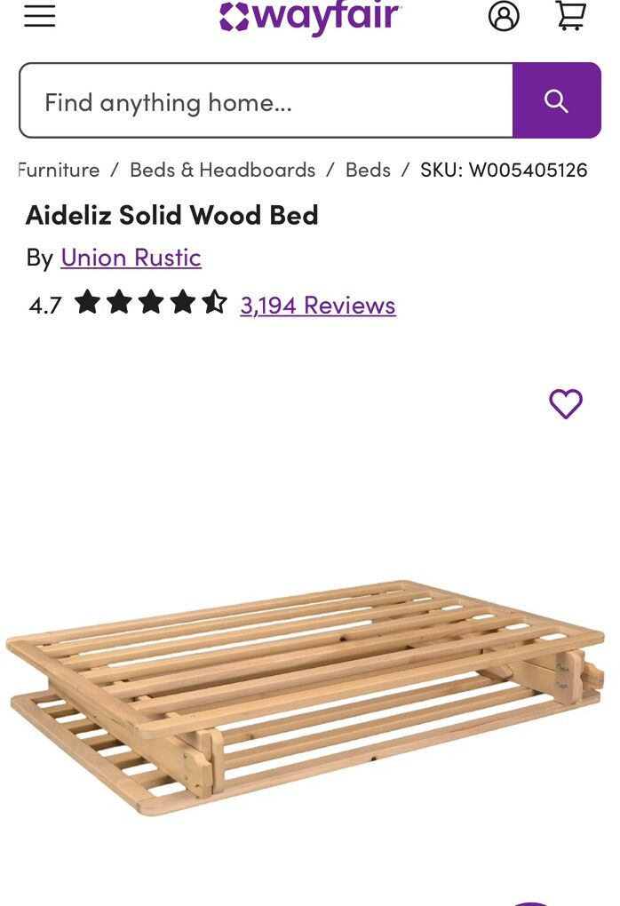Click the first filled rating star
Screen dimensions: 620x906
point(87,304)
